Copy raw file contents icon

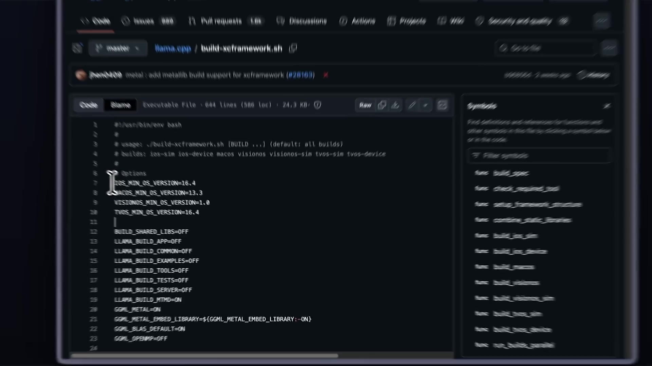click(x=382, y=105)
